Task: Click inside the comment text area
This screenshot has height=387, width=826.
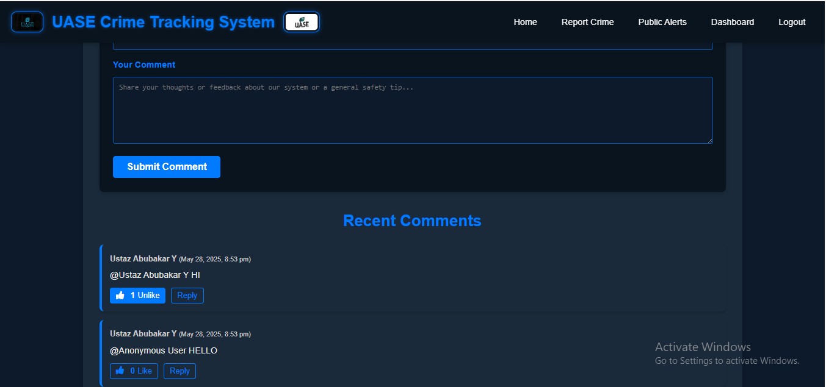Action: pyautogui.click(x=412, y=110)
